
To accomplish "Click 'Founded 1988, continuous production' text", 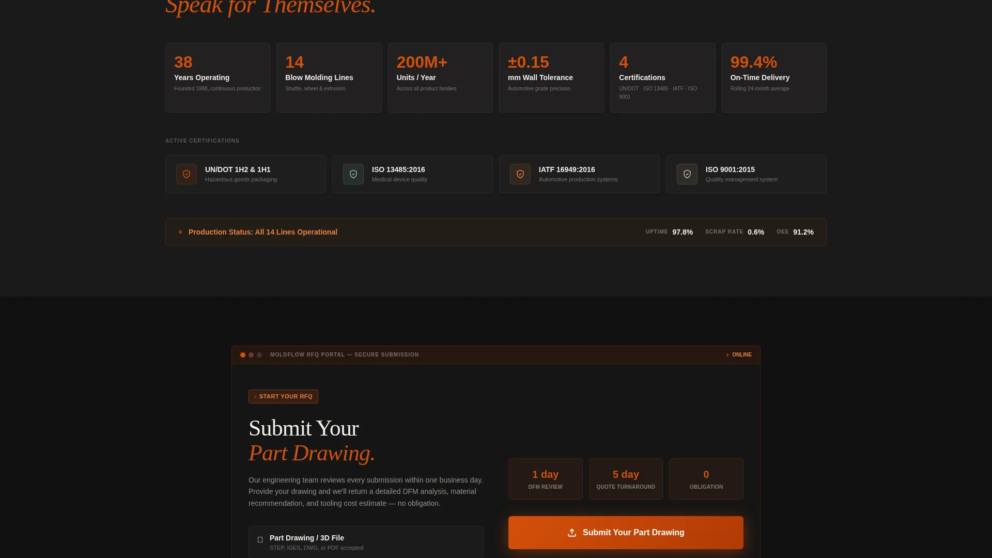I will (218, 88).
